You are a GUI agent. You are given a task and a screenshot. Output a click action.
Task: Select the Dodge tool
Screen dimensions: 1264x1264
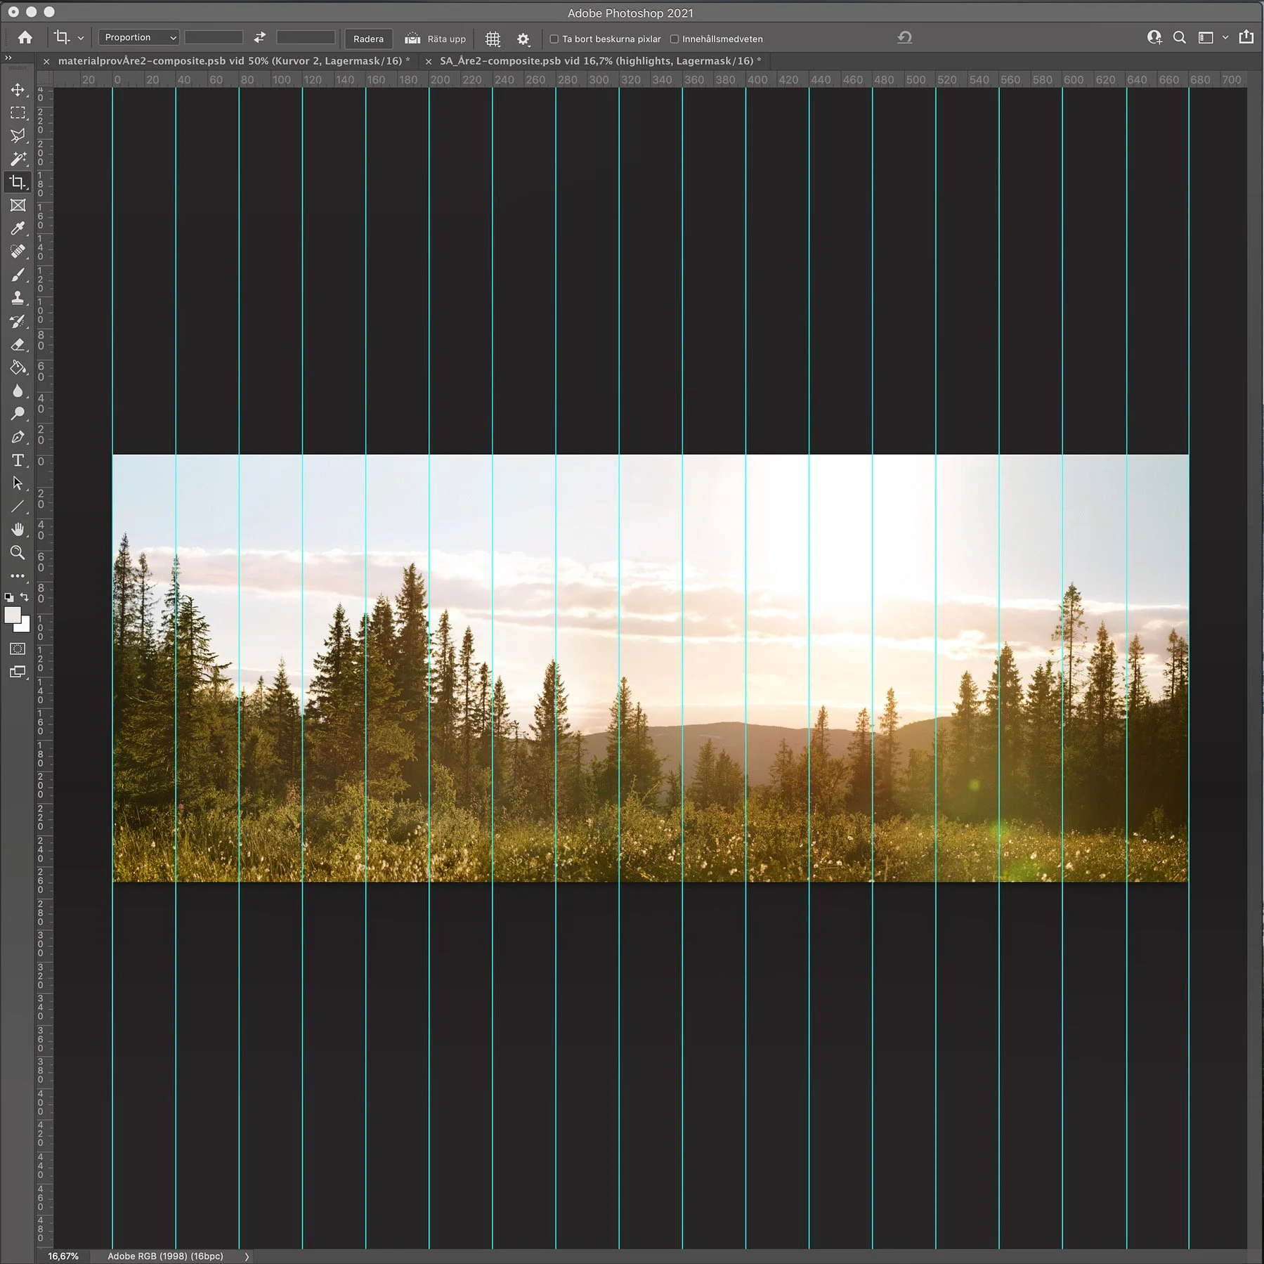coord(18,414)
